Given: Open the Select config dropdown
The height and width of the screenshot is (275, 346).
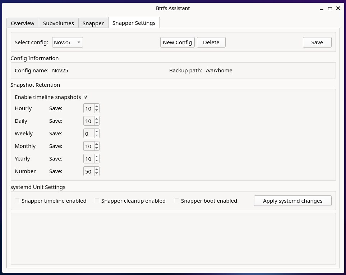Looking at the screenshot, I should (x=68, y=42).
